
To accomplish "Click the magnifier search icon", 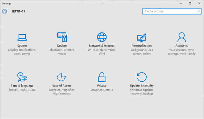I will [199, 11].
